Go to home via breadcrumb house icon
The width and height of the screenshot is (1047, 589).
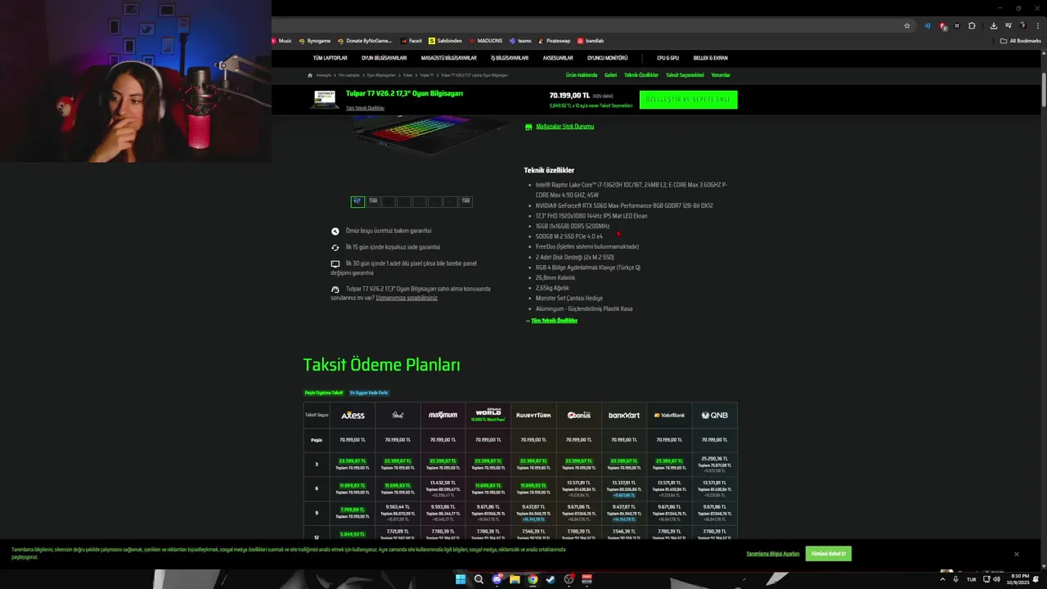(x=310, y=75)
